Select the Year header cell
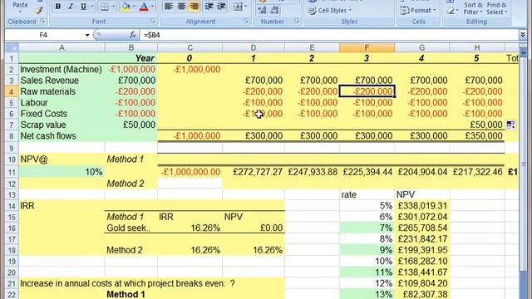 click(131, 58)
